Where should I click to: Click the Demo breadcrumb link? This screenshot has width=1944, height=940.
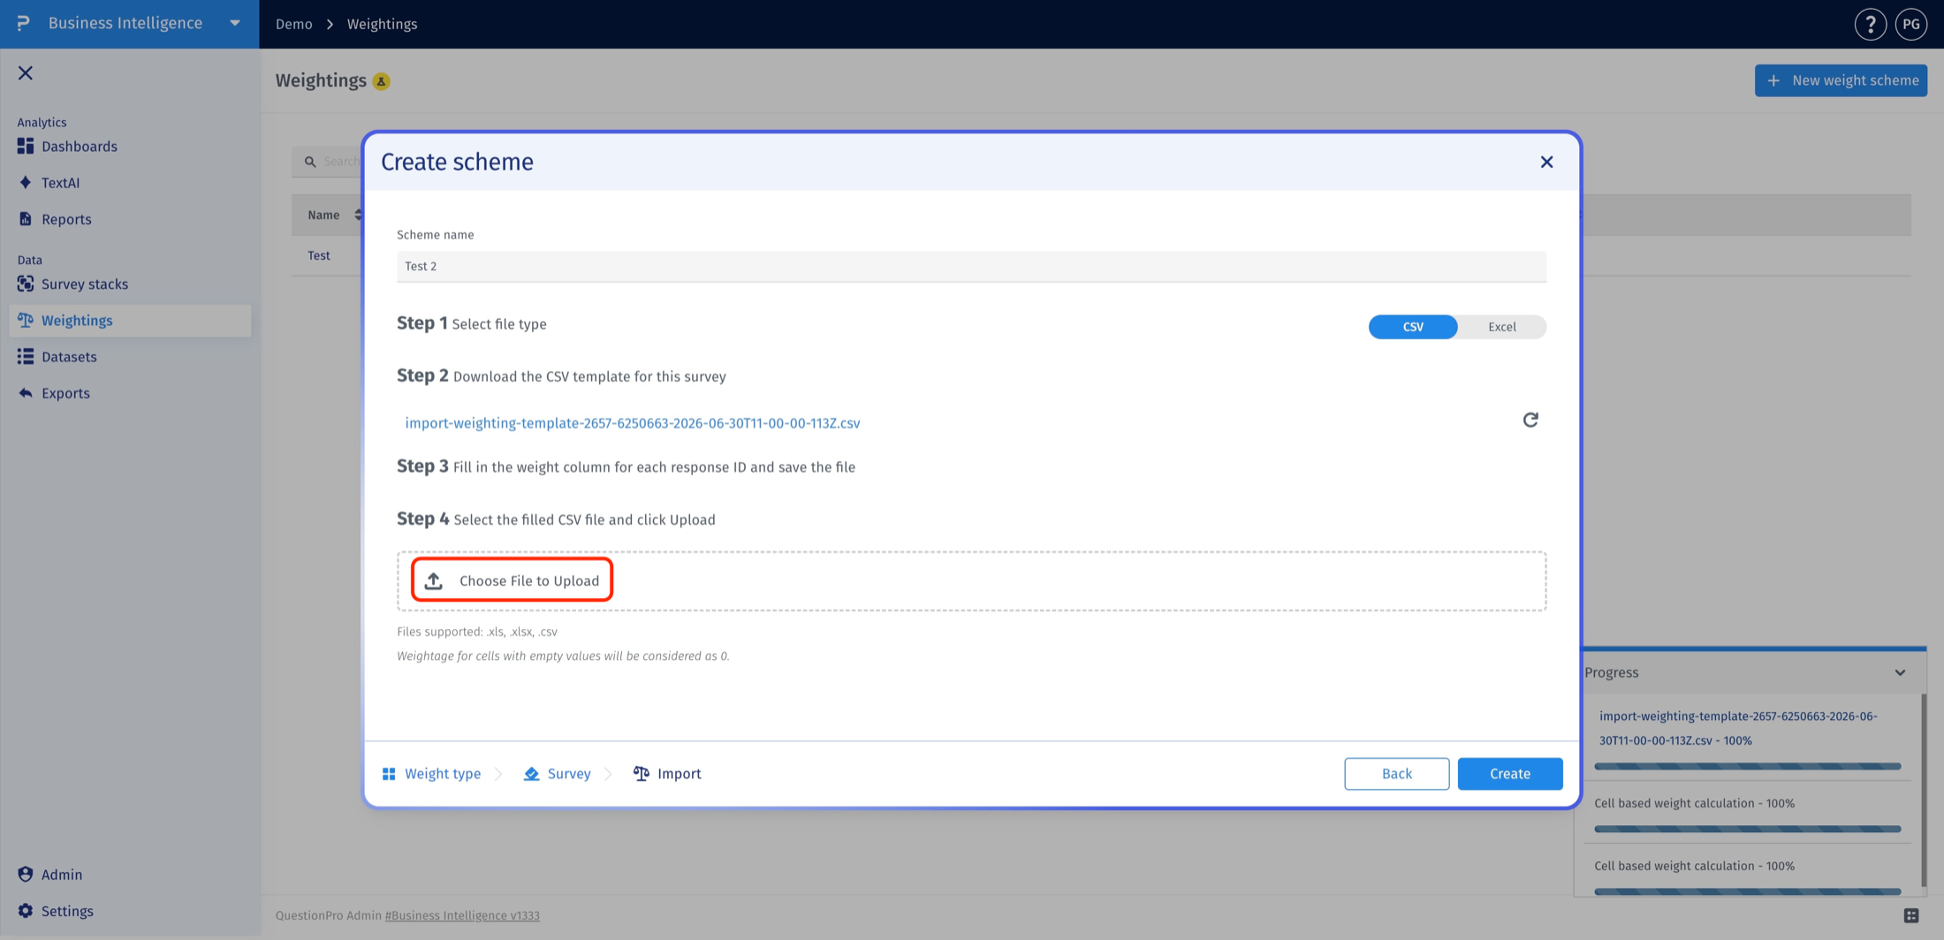click(293, 24)
